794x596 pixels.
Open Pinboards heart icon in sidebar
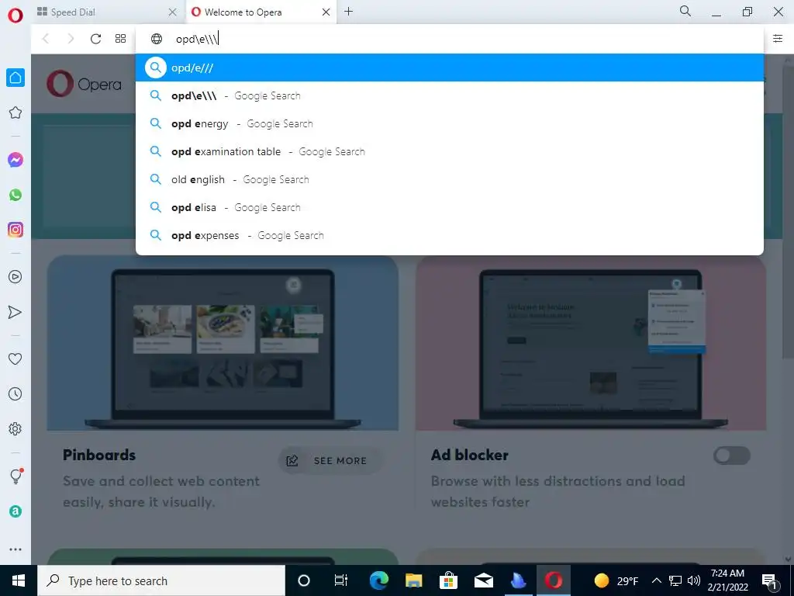pyautogui.click(x=16, y=359)
